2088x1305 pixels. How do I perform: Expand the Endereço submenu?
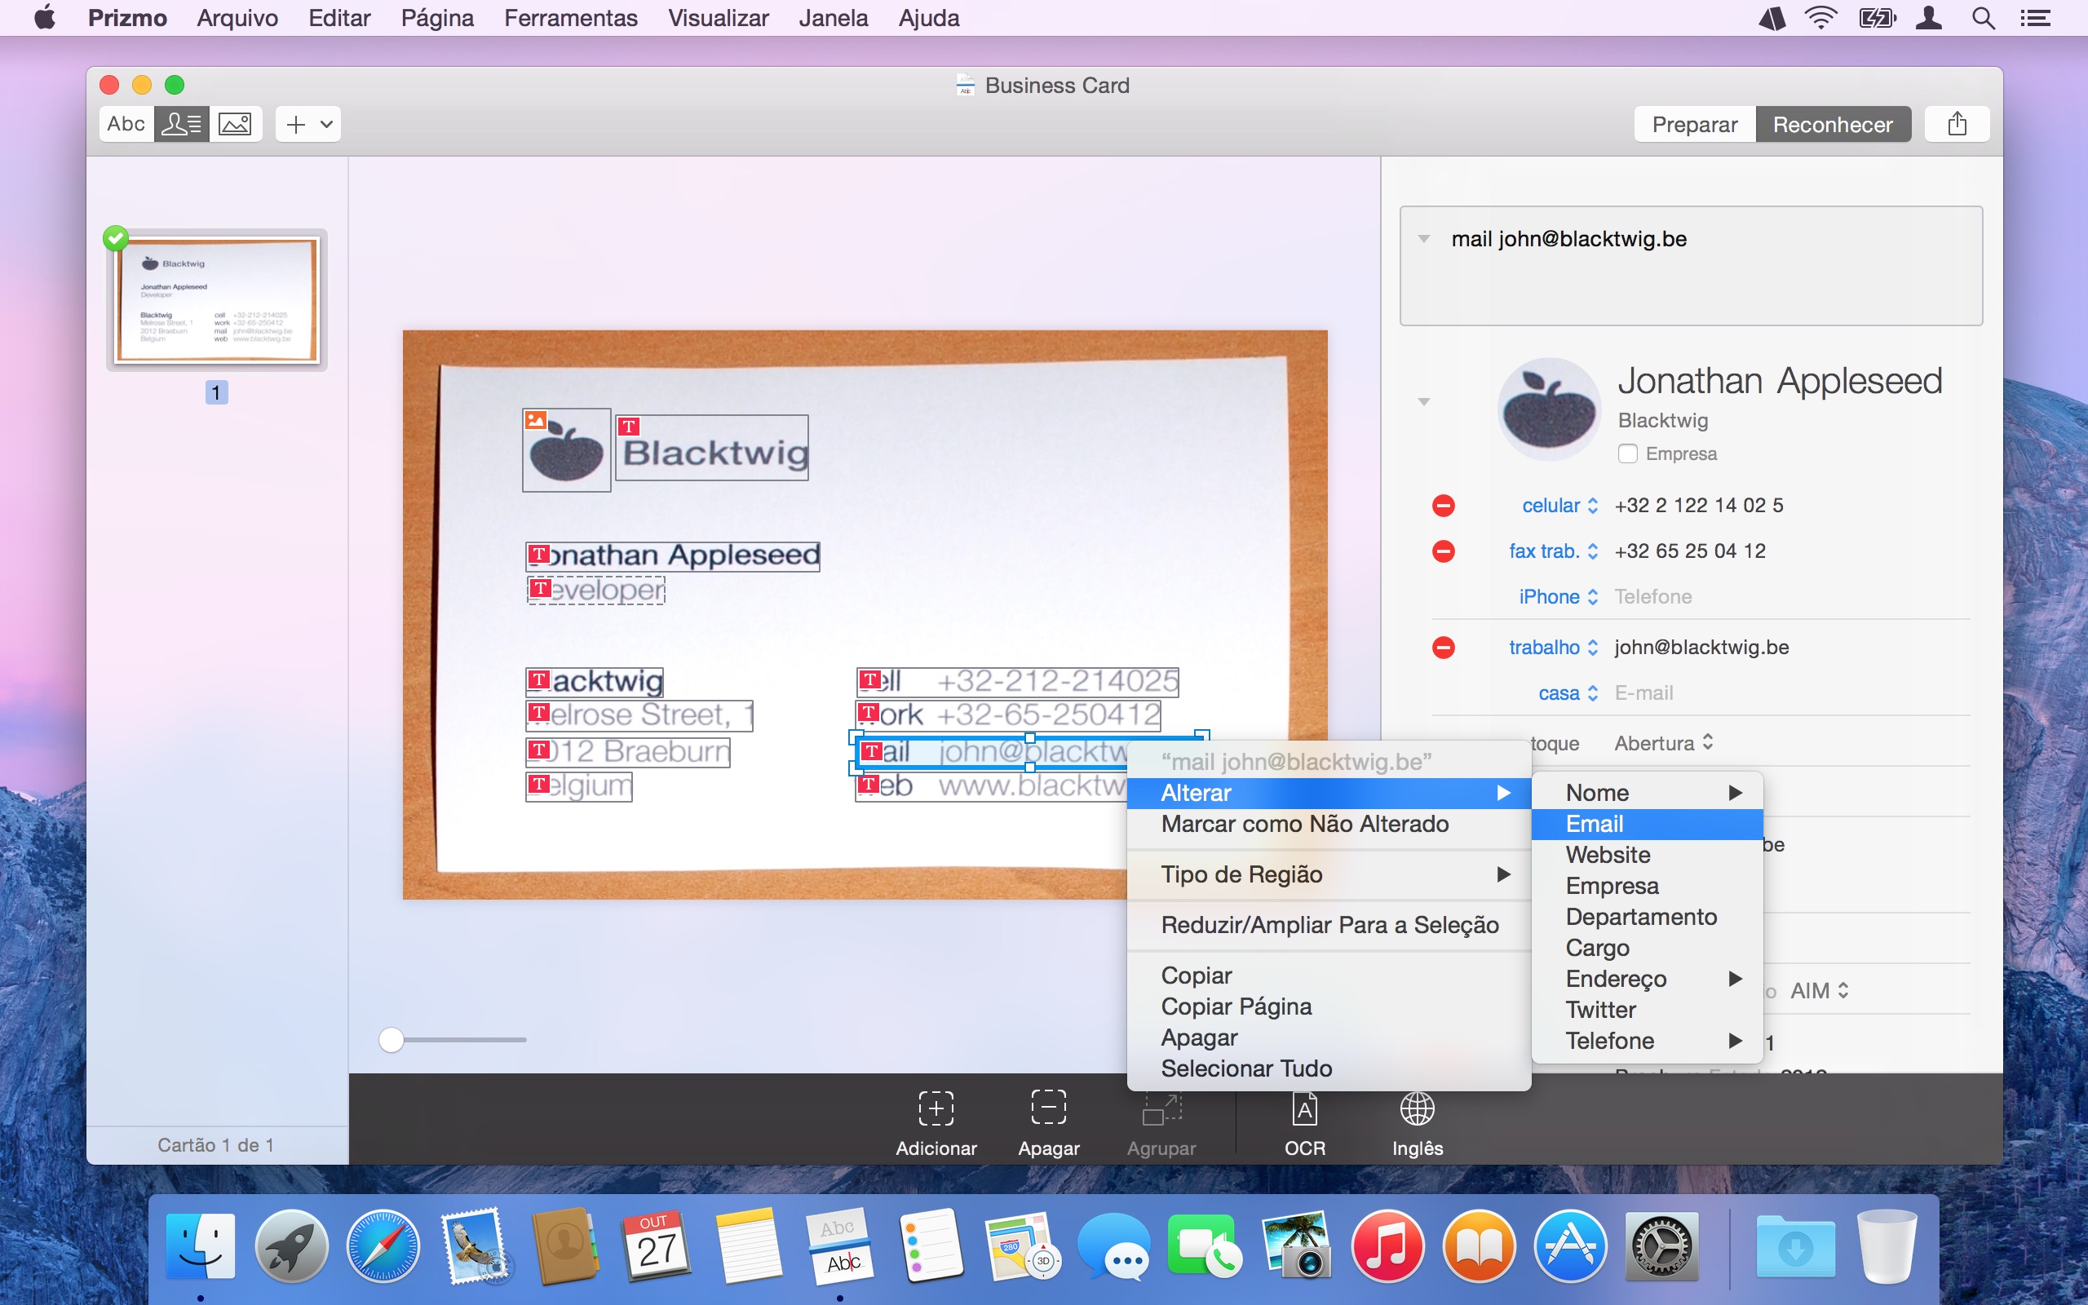[1646, 979]
